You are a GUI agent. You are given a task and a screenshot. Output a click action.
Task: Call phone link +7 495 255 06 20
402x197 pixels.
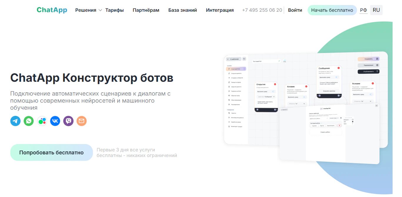point(262,10)
